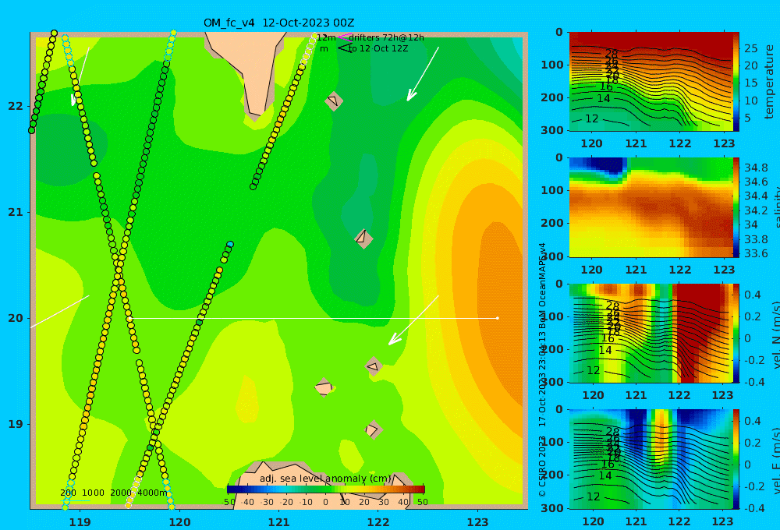Click latitude label 21 on the map axis
Image resolution: width=780 pixels, height=530 pixels.
pyautogui.click(x=16, y=212)
